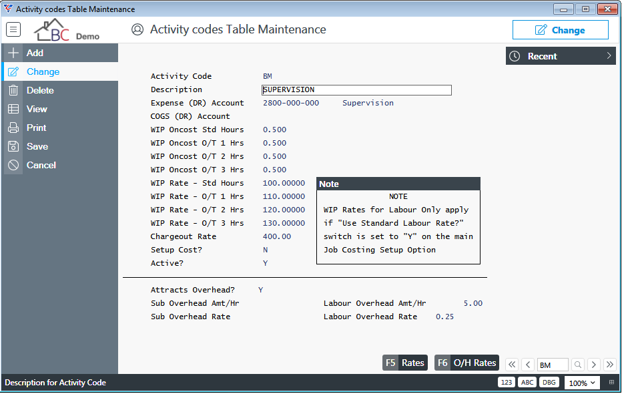The image size is (622, 394).
Task: Click the Description input field
Action: (x=356, y=90)
